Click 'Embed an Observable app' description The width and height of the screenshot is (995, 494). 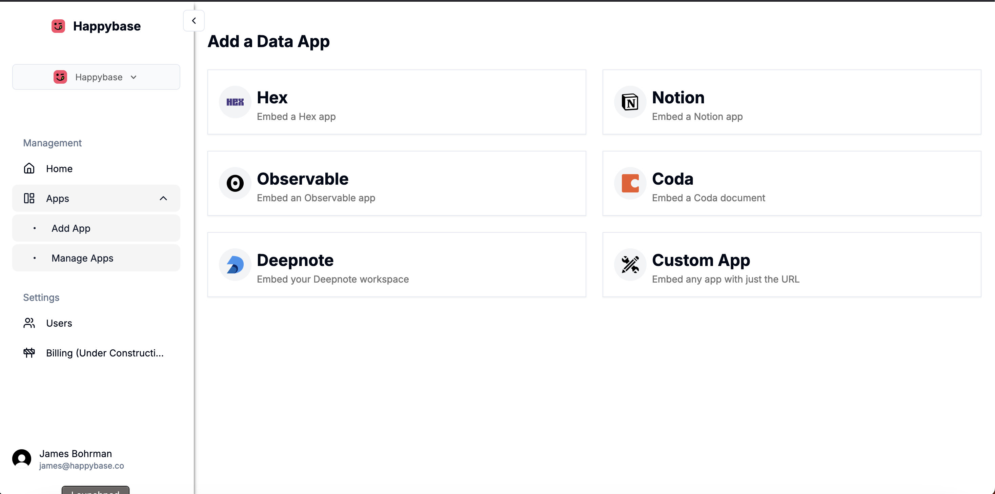click(x=316, y=198)
